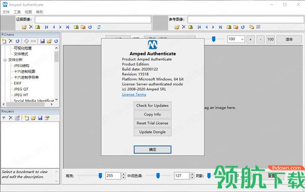Click the zoom slider handle

click(213, 39)
